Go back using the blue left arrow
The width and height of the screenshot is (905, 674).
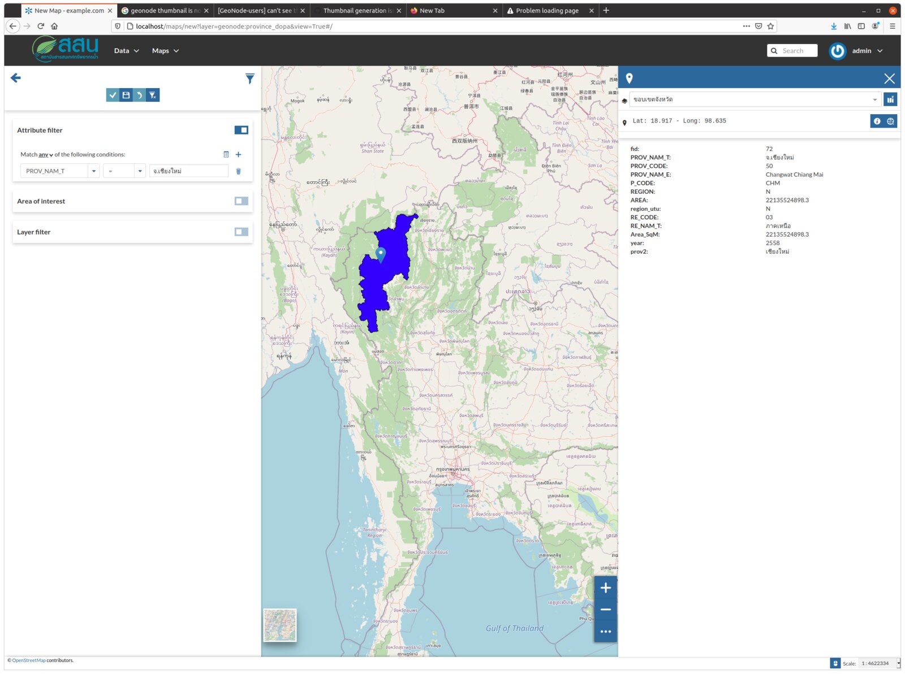point(16,78)
